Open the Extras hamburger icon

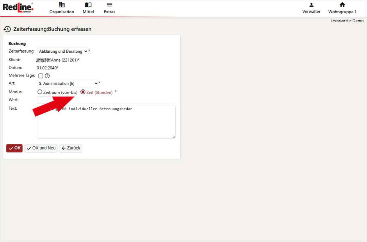click(109, 5)
